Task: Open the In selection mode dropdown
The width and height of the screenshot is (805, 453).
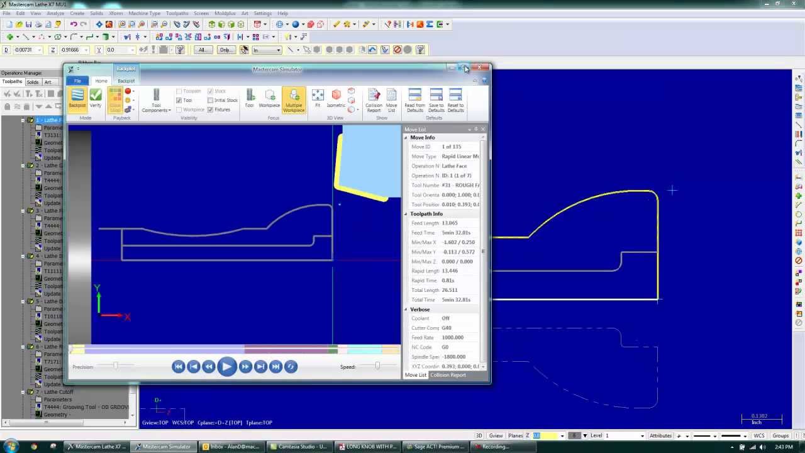Action: pos(267,50)
